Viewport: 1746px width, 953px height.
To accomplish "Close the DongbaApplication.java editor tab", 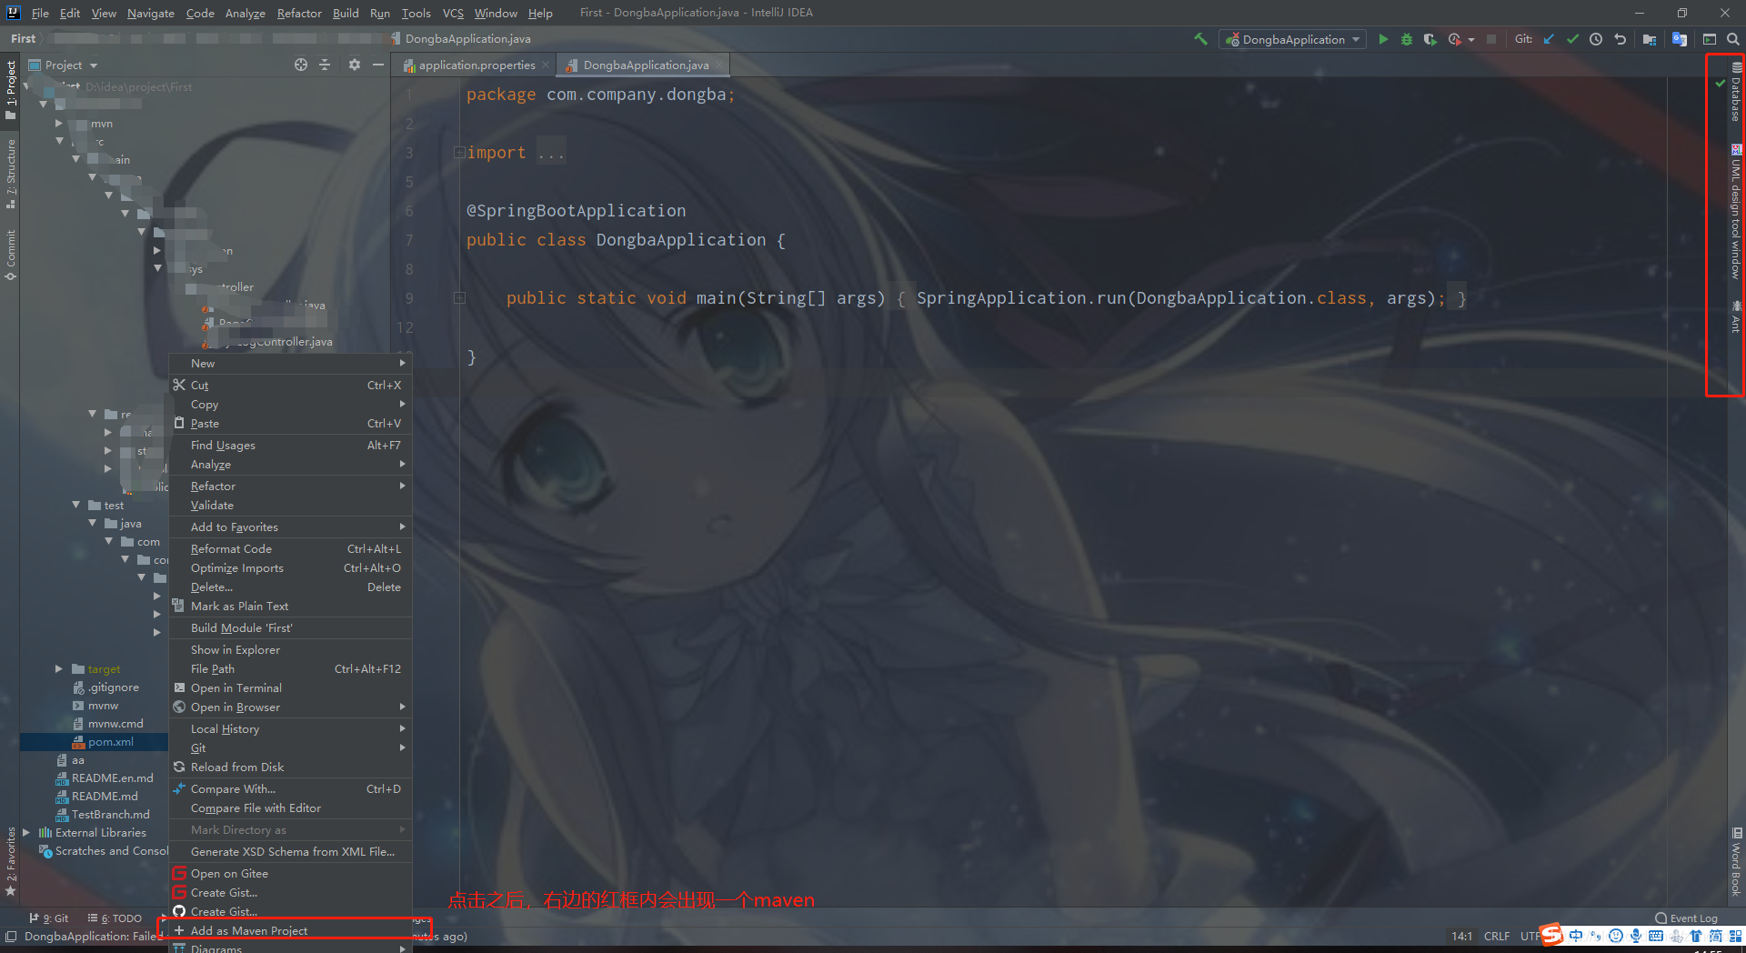I will tap(720, 65).
